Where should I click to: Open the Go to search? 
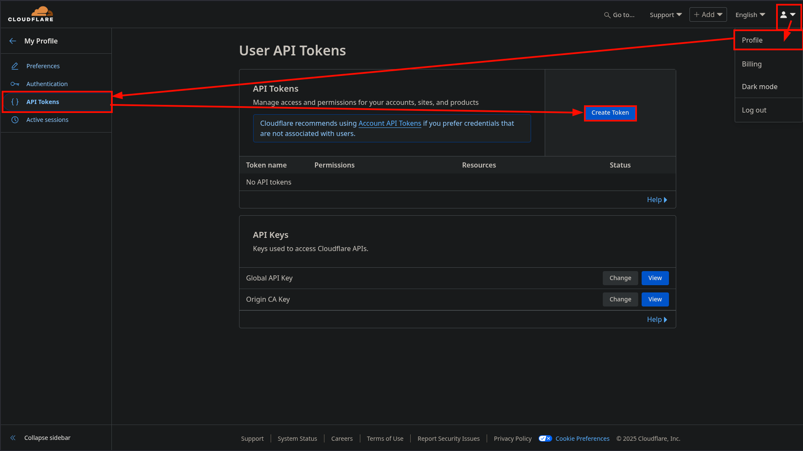coord(619,15)
